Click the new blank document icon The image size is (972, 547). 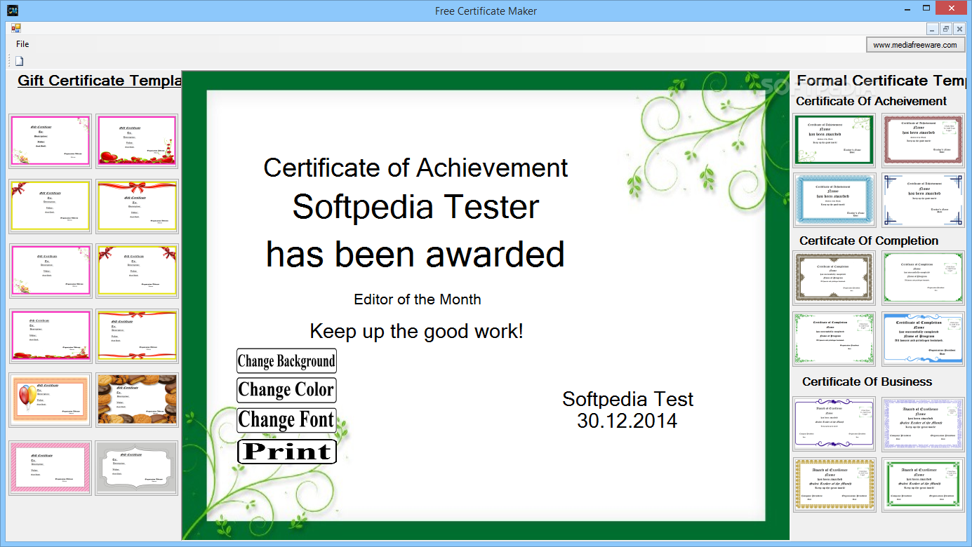coord(20,61)
